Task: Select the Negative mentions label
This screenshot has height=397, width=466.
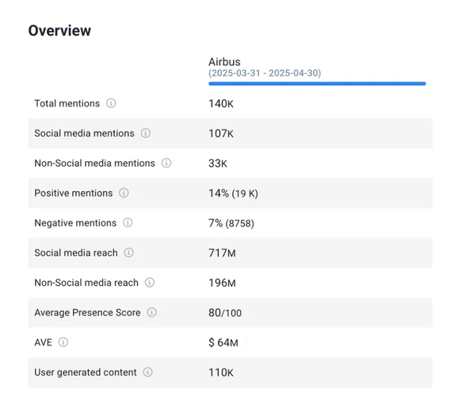Action: [x=75, y=223]
